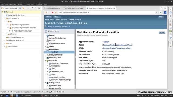The height and width of the screenshot is (97, 173).
Task: Maximize the editor area
Action: tap(165, 8)
